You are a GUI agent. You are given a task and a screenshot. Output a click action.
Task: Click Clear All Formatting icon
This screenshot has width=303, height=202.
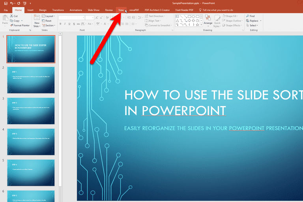[x=107, y=18]
